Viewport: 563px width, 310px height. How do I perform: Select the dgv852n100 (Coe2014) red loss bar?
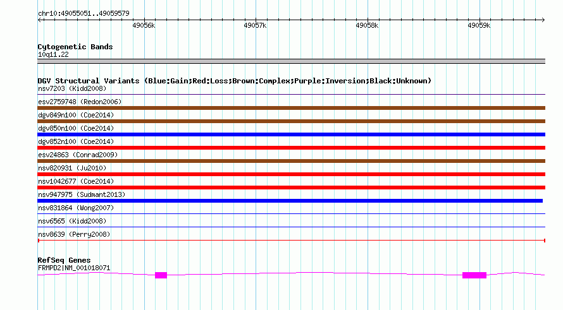[291, 148]
